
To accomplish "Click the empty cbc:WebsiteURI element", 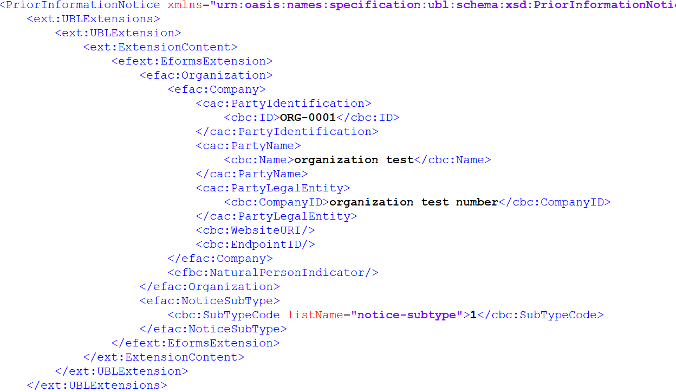I will coord(256,230).
